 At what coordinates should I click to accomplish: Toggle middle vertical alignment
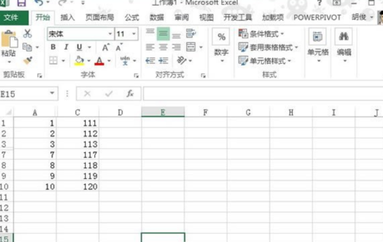click(x=163, y=34)
